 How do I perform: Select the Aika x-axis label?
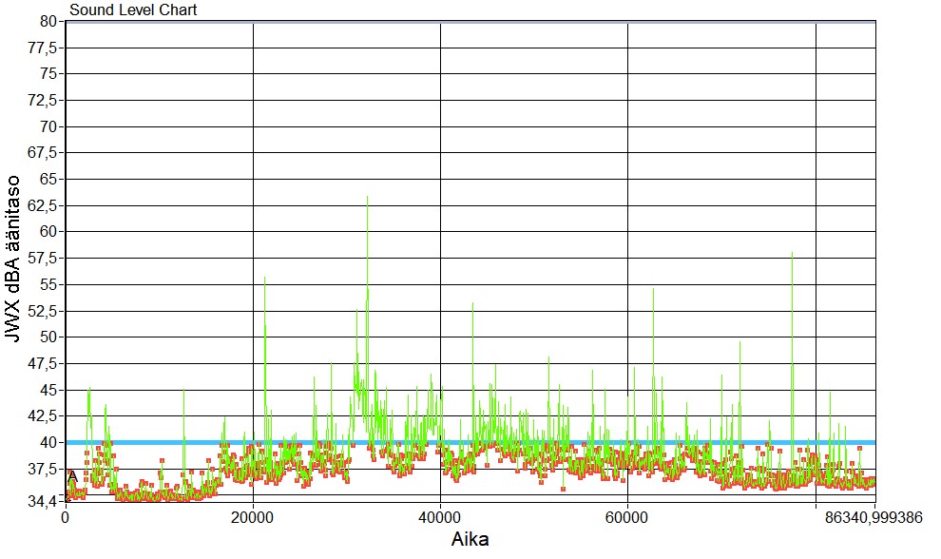tap(470, 539)
